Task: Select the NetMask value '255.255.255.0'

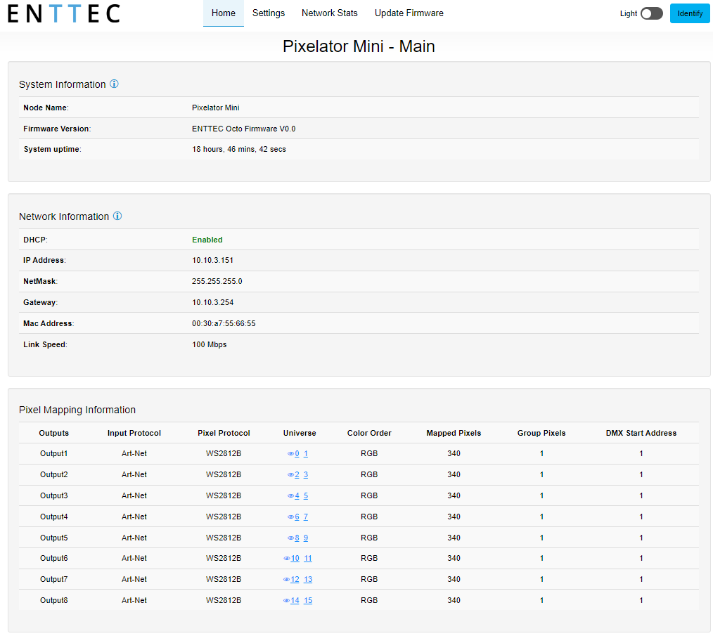Action: (217, 281)
